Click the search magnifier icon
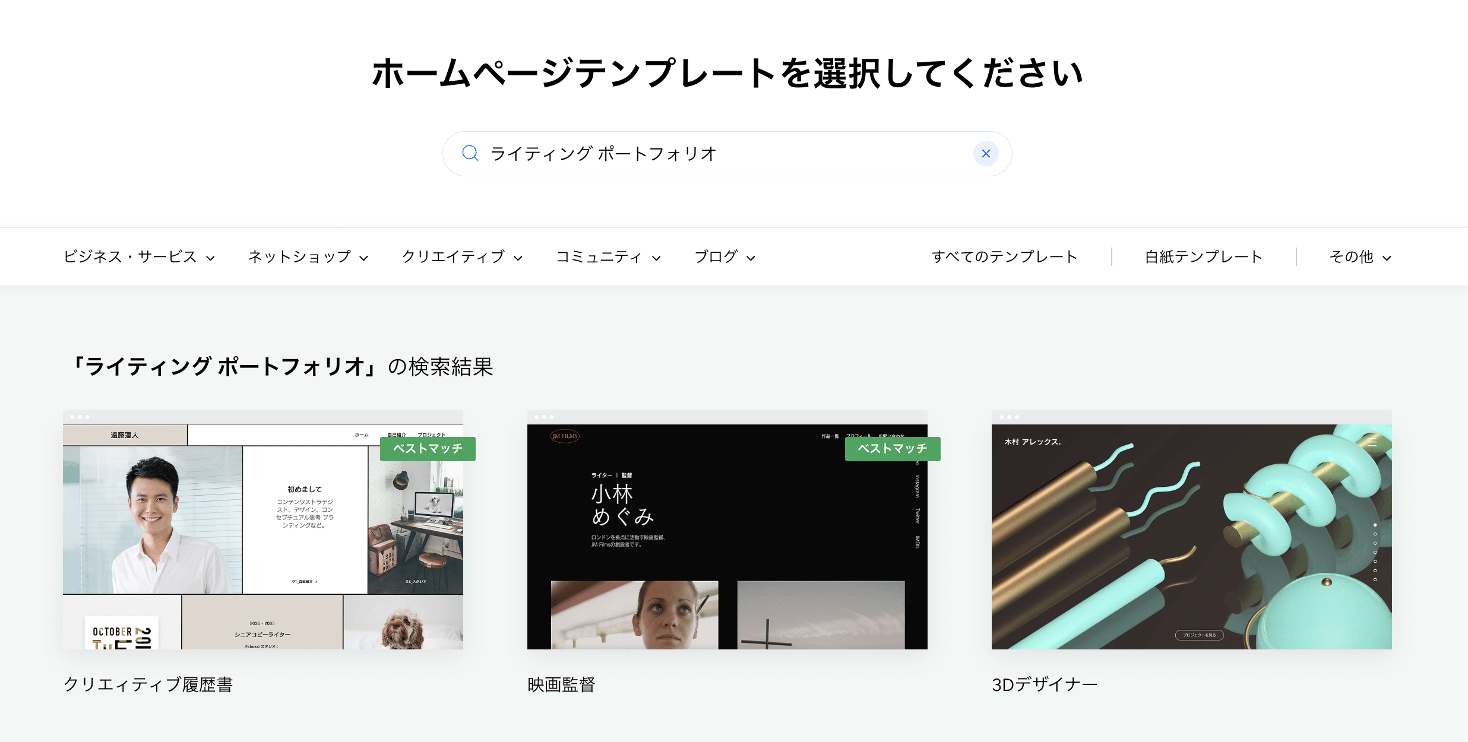 [470, 153]
